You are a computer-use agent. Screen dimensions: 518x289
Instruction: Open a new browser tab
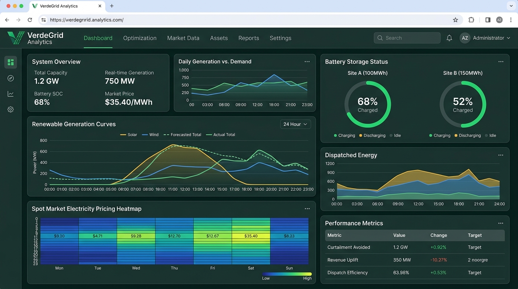[112, 6]
